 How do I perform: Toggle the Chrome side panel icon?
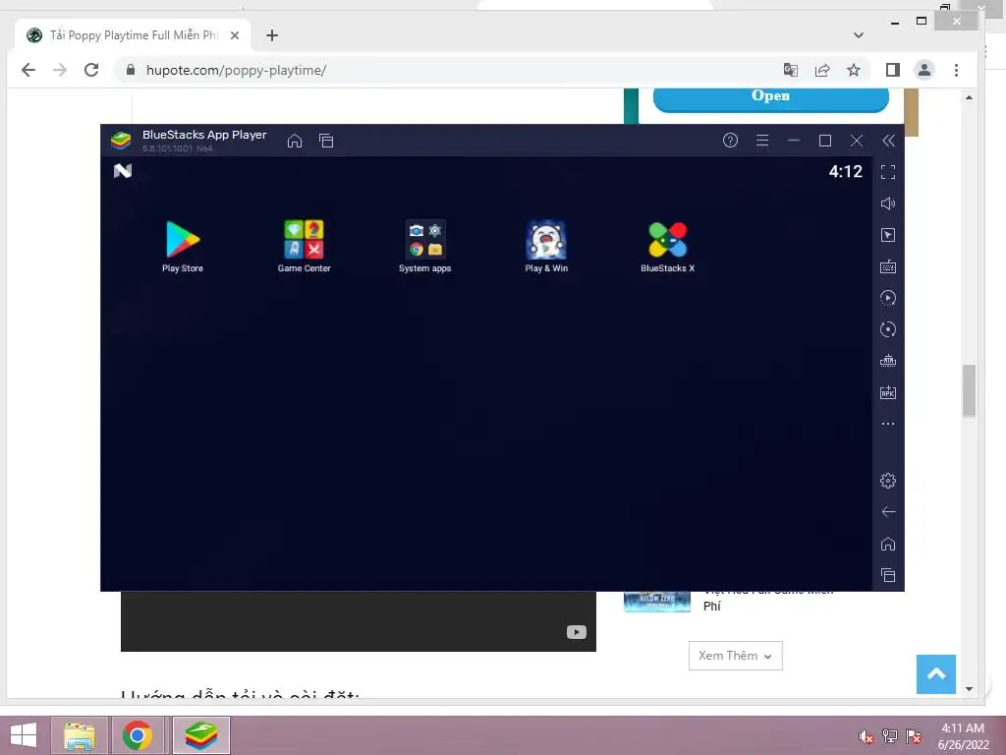(x=892, y=70)
